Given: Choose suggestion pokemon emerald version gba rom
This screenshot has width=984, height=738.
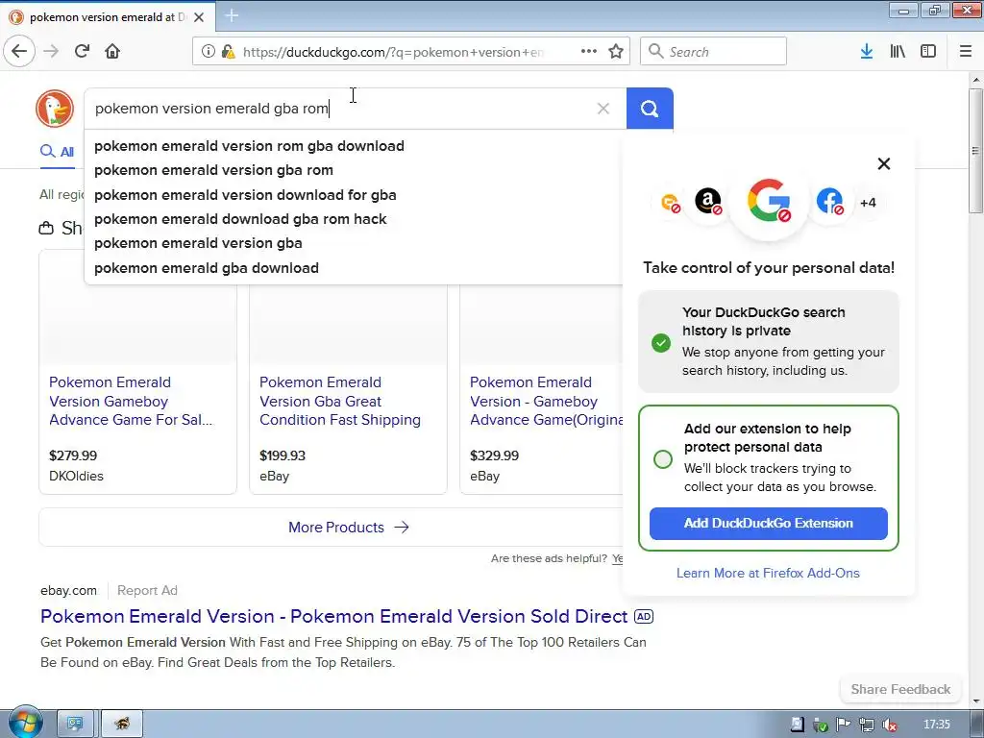Looking at the screenshot, I should click(x=213, y=170).
